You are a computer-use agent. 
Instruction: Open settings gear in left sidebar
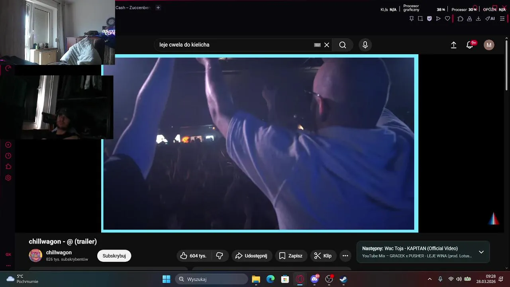pos(8,178)
